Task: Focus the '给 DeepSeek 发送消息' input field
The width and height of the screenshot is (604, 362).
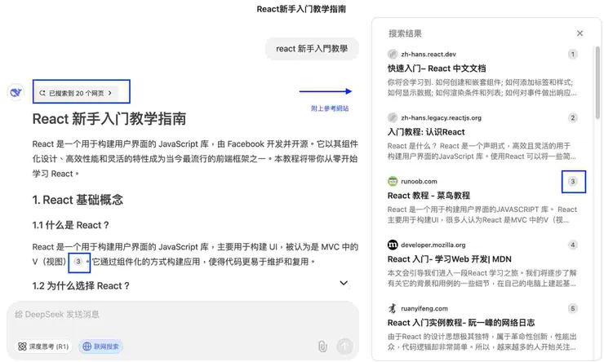Action: [183, 315]
